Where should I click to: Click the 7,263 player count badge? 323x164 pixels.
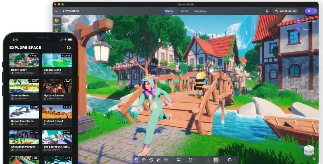[x=33, y=56]
